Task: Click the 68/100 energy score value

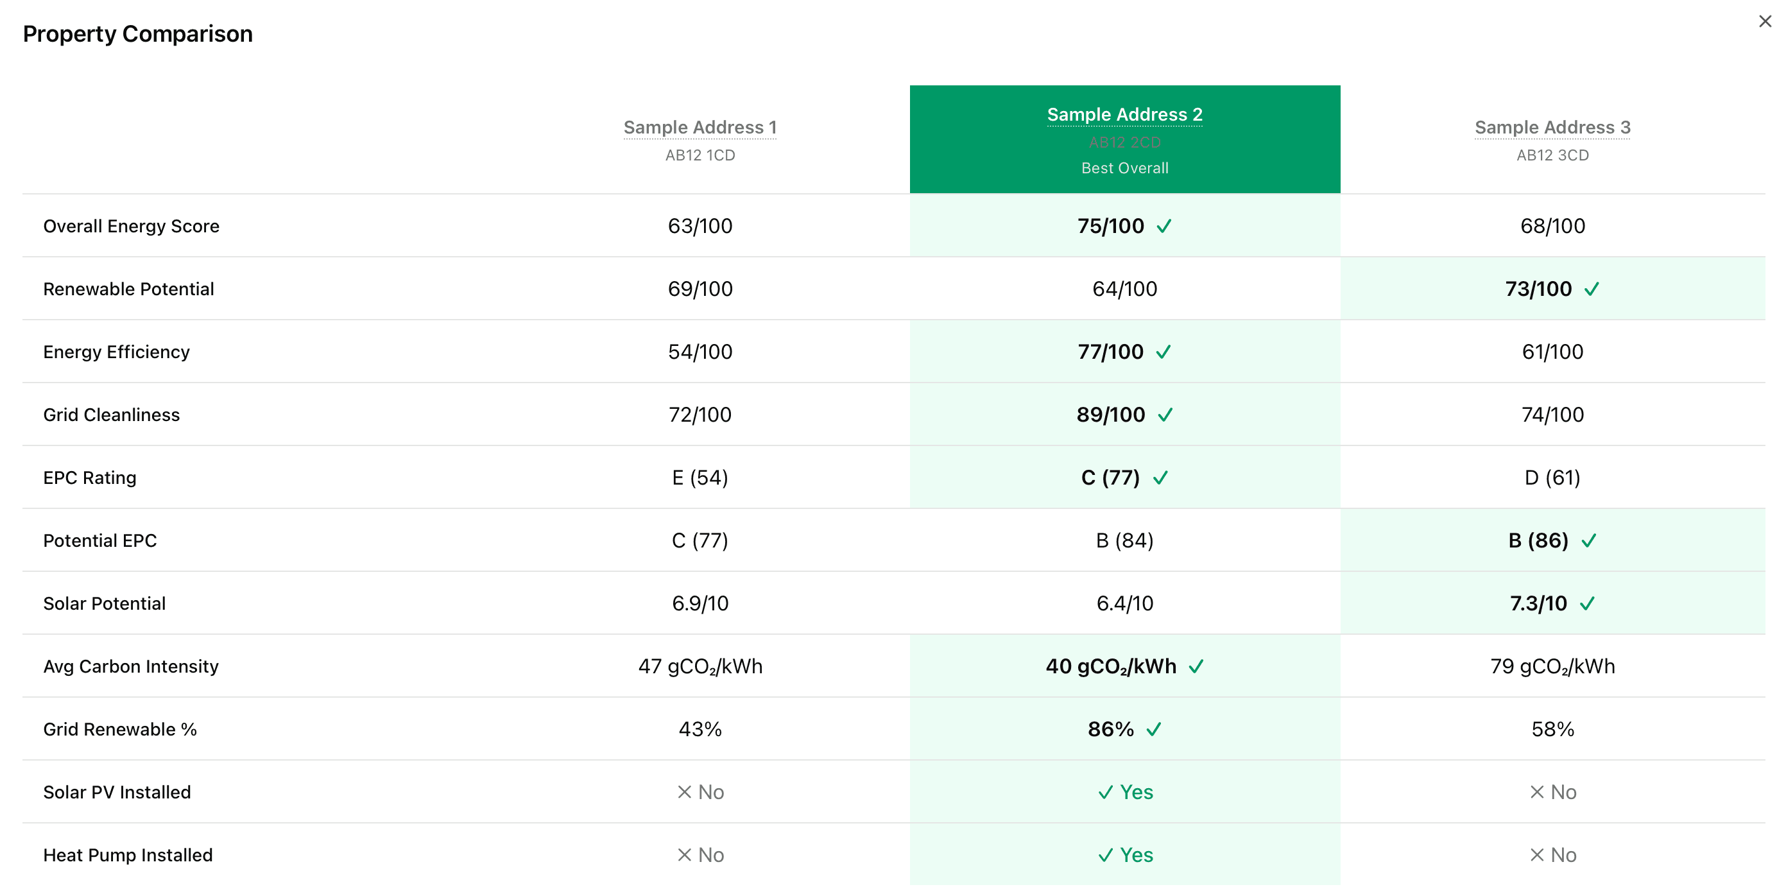Action: tap(1552, 226)
